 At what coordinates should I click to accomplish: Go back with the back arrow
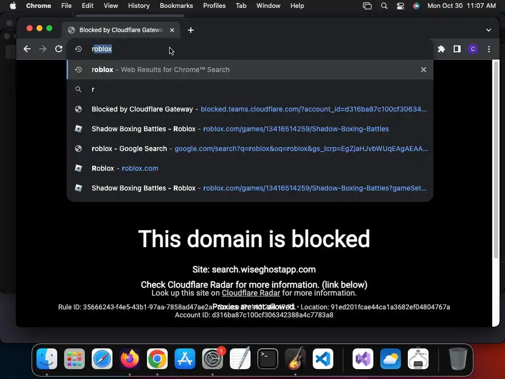point(27,49)
